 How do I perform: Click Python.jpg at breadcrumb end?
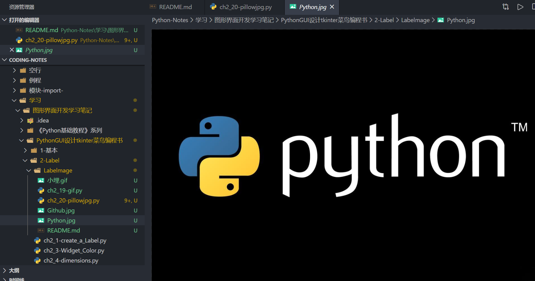point(461,20)
